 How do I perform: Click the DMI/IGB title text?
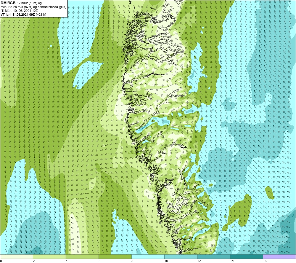[8, 3]
